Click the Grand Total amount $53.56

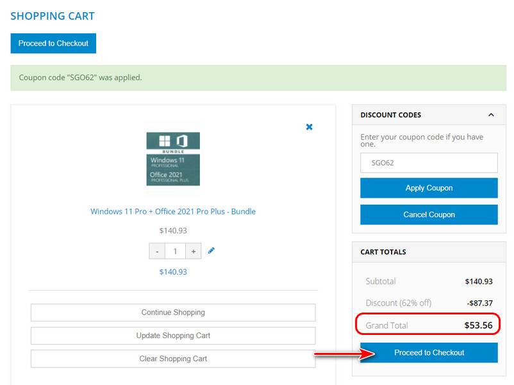click(478, 325)
